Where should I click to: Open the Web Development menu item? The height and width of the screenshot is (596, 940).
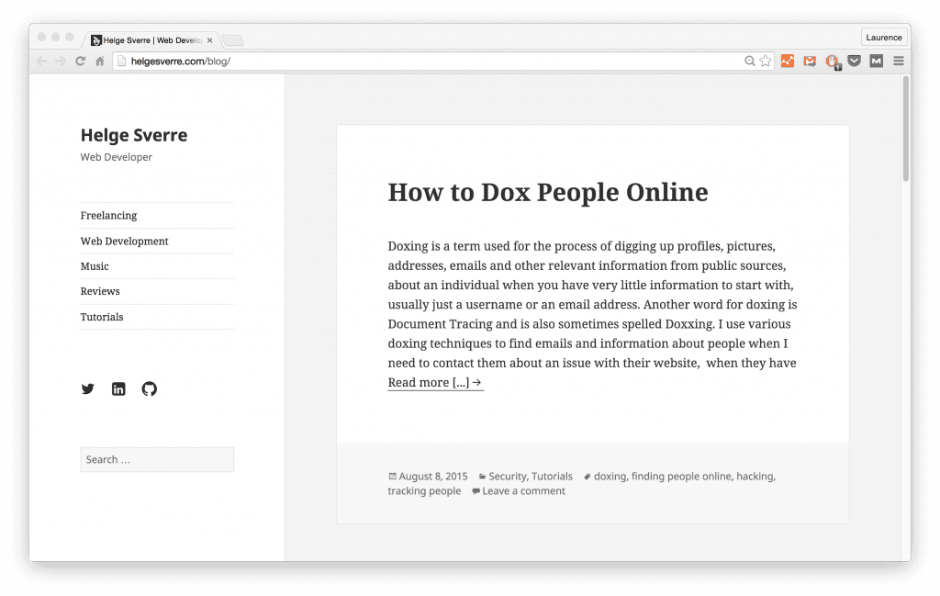click(x=124, y=241)
